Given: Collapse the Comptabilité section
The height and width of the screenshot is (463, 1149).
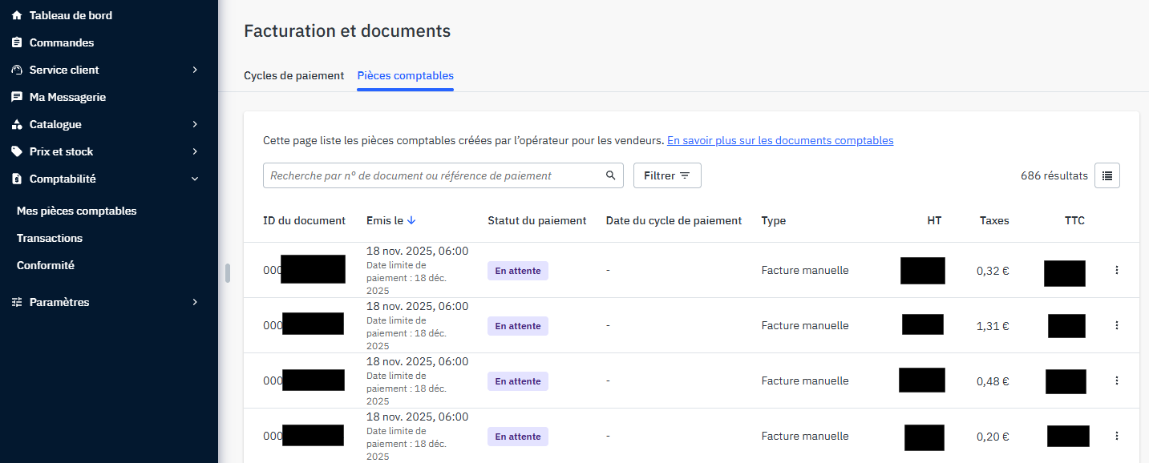Looking at the screenshot, I should pyautogui.click(x=195, y=179).
